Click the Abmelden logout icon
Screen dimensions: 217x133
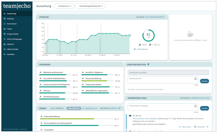tap(4, 54)
